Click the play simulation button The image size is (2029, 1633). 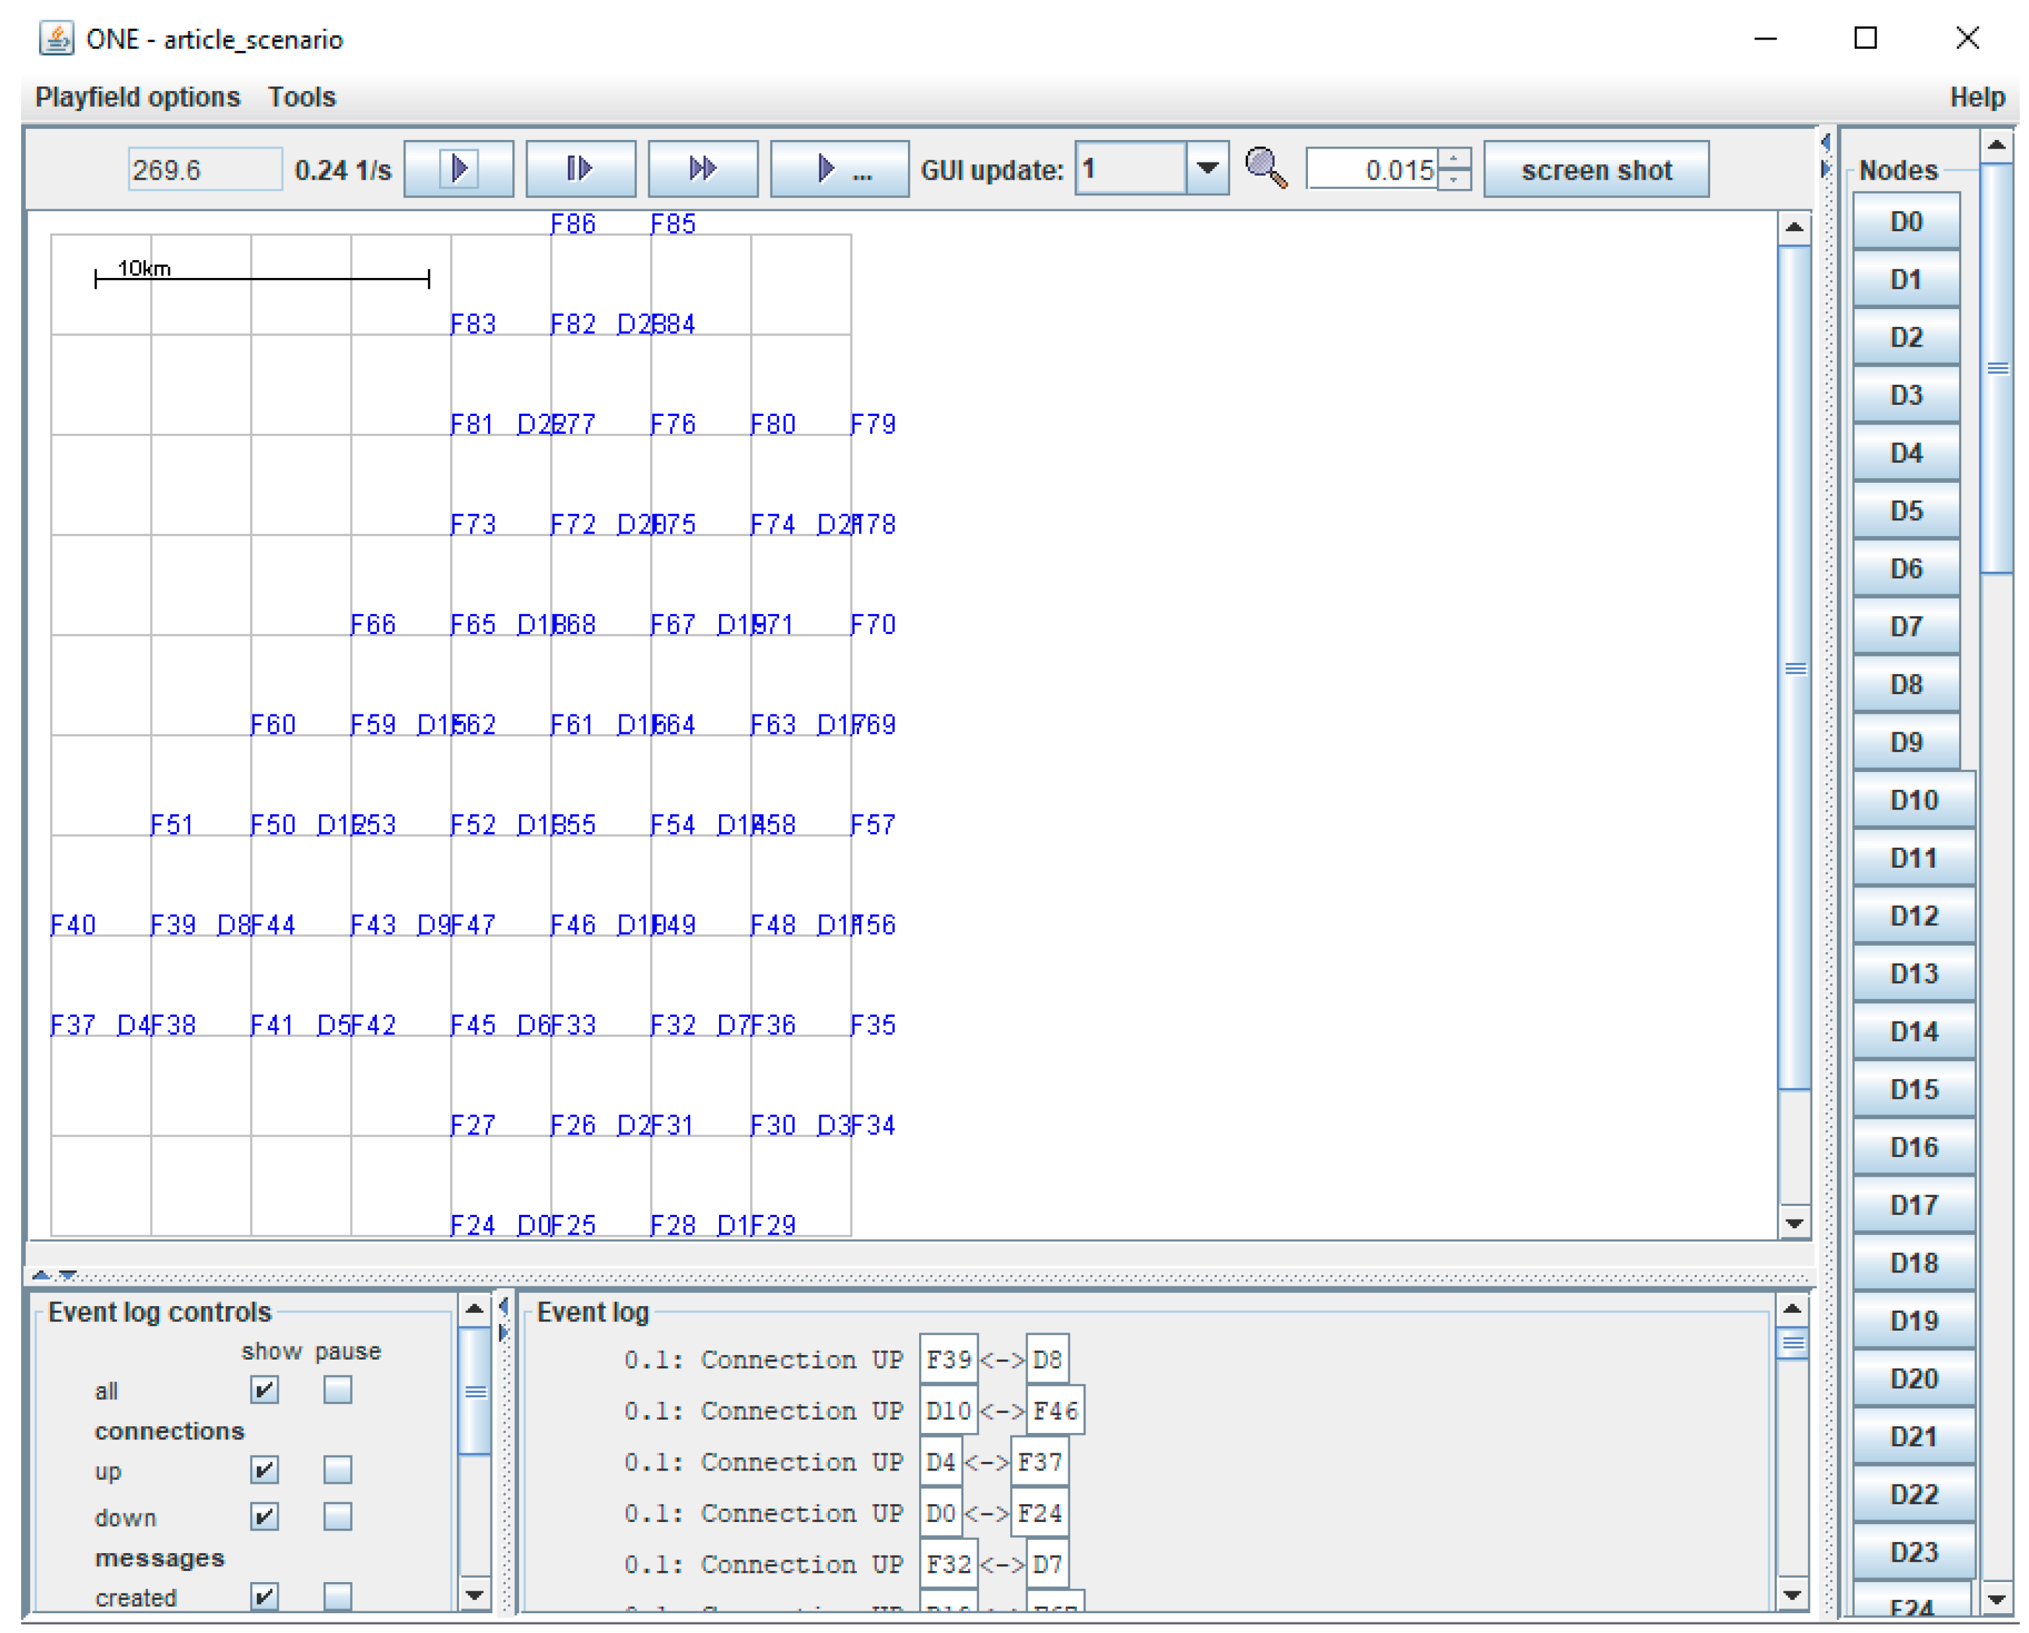pos(458,170)
